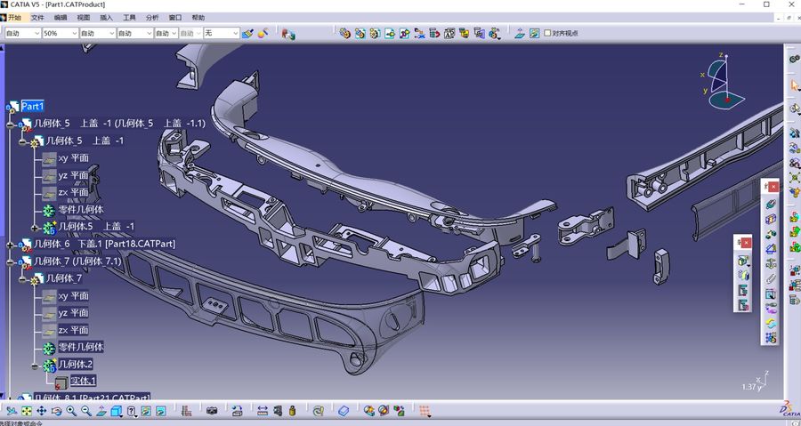Click the paperclip icon in floating toolbar
The height and width of the screenshot is (426, 801).
point(771,279)
